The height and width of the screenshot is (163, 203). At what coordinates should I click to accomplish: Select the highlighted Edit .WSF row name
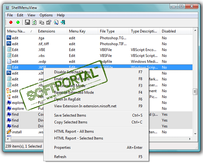pos(15,67)
